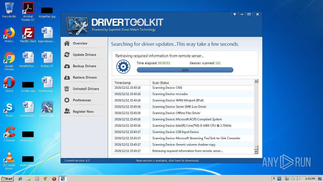Select the Intel Core i5-6400 CPU row

[x=183, y=126]
